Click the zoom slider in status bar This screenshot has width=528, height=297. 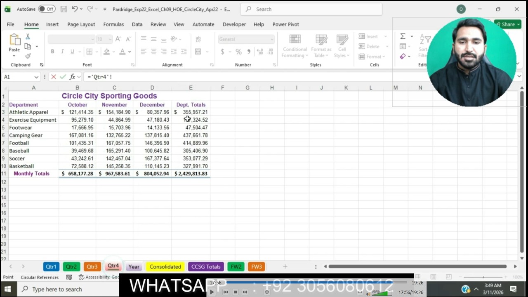[484, 277]
